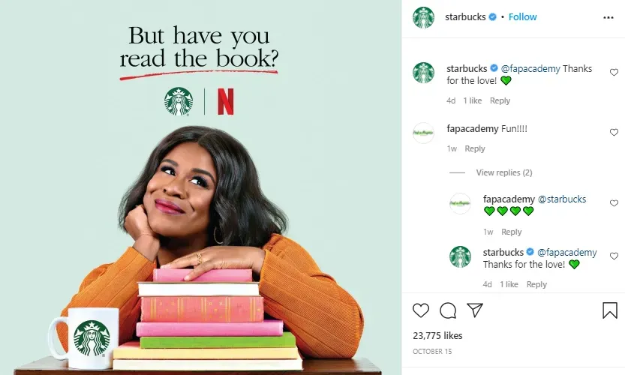Click the Starbucks ad image with the books

coord(200,187)
